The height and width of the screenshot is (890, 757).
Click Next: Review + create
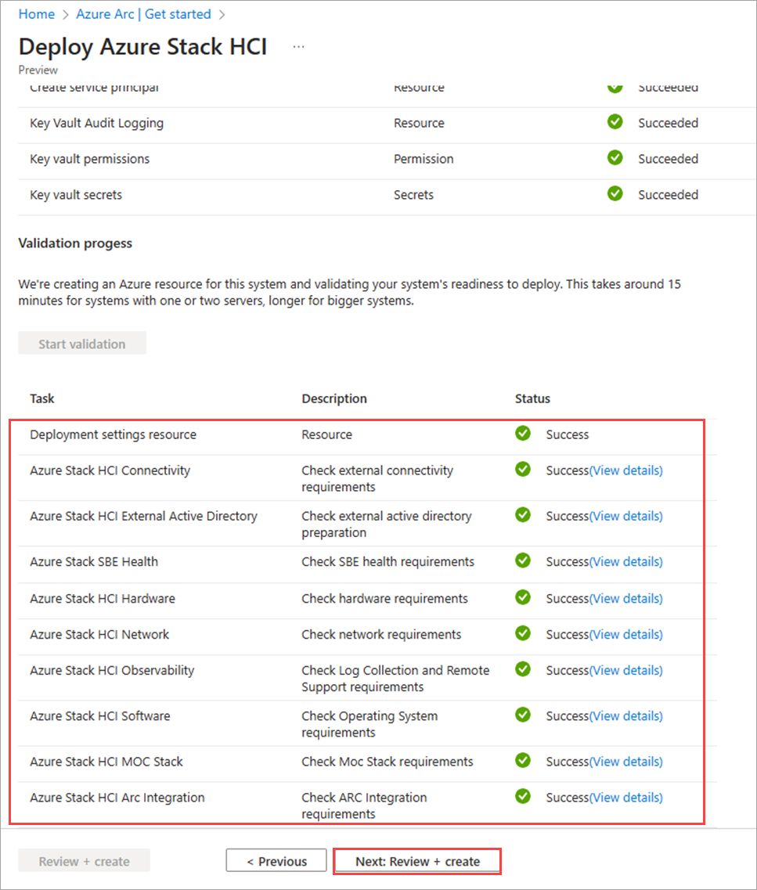418,861
